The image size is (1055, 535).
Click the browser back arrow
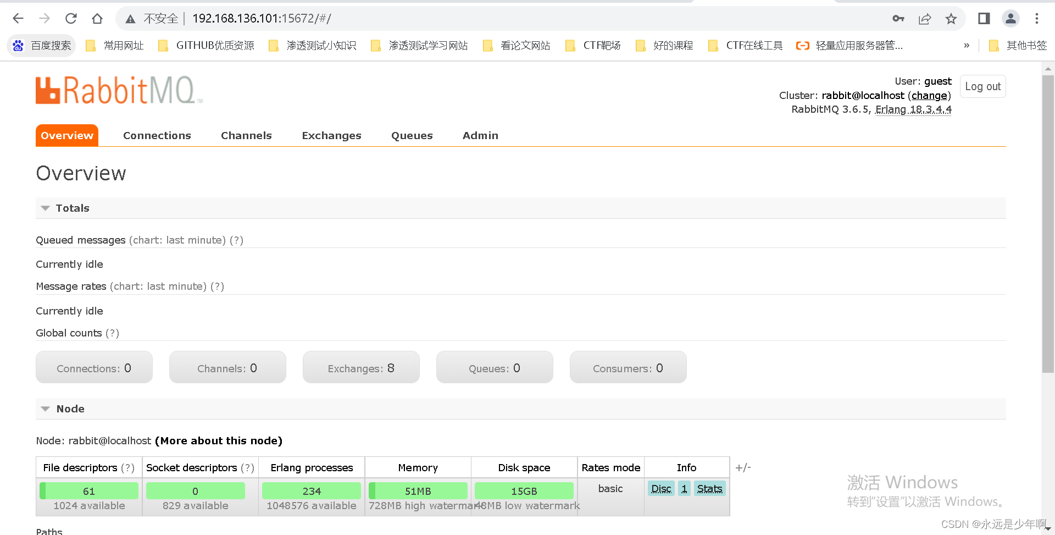click(18, 19)
